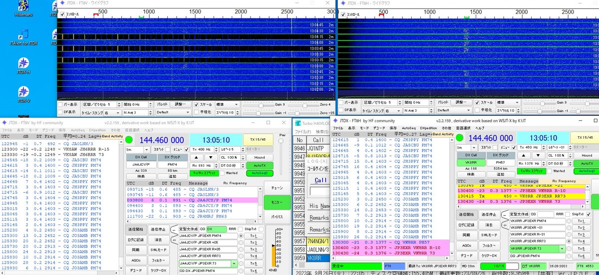Toggle スケール checkbox in FT8V wide graph
The width and height of the screenshot is (599, 275).
click(196, 105)
